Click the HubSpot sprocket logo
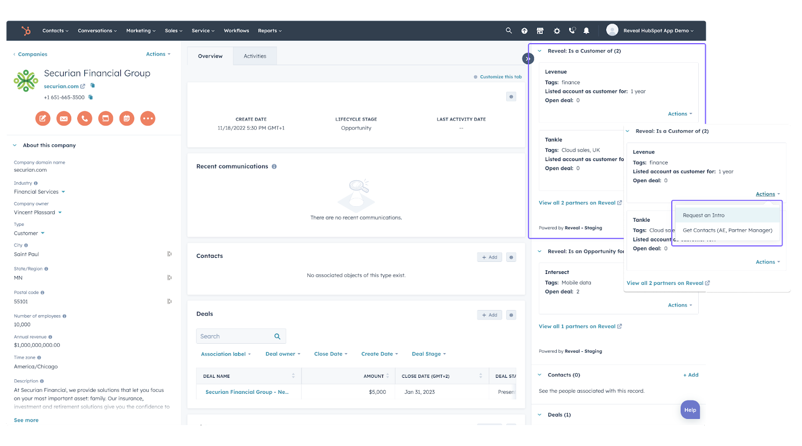This screenshot has width=802, height=446. (26, 31)
